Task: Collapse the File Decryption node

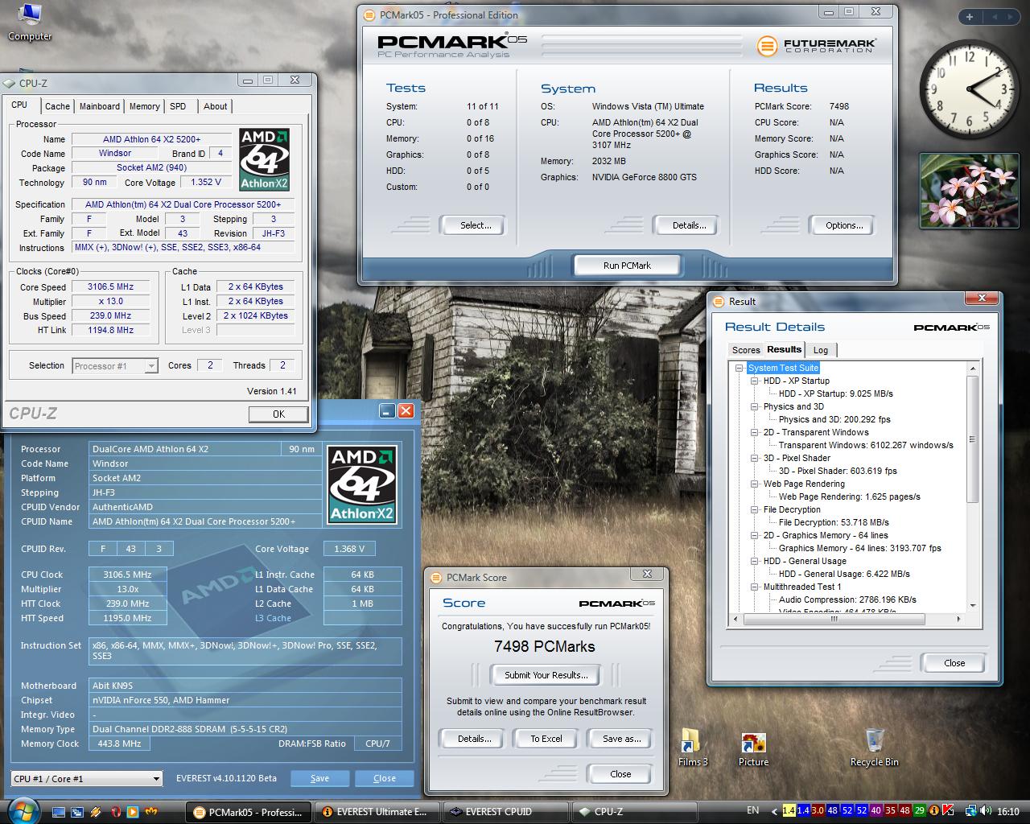Action: [755, 509]
